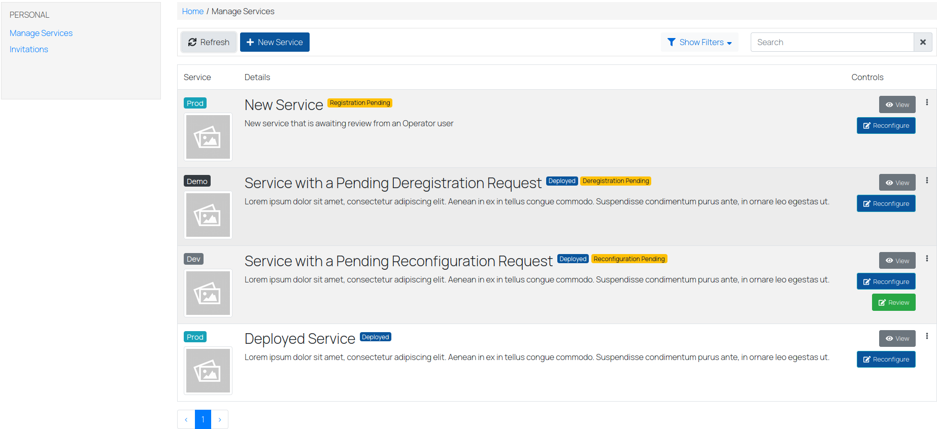Click the Reconfiguration Pending badge
Viewport: 937px width, 429px height.
(629, 259)
